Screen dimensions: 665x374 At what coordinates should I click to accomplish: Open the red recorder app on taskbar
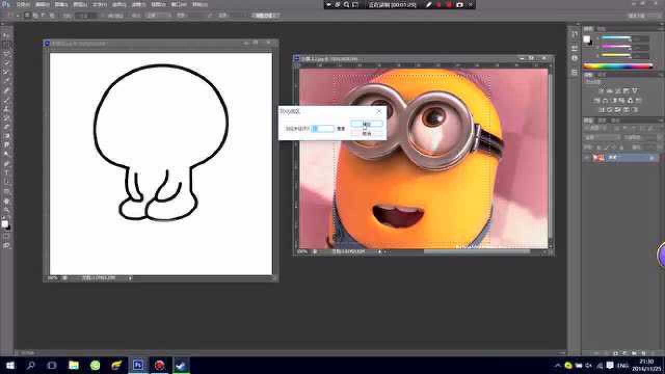point(159,365)
